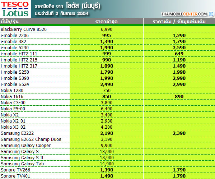This screenshot has width=215, height=179.
Task: Select the i-mobile 2206 model name
Action: (x=15, y=36)
